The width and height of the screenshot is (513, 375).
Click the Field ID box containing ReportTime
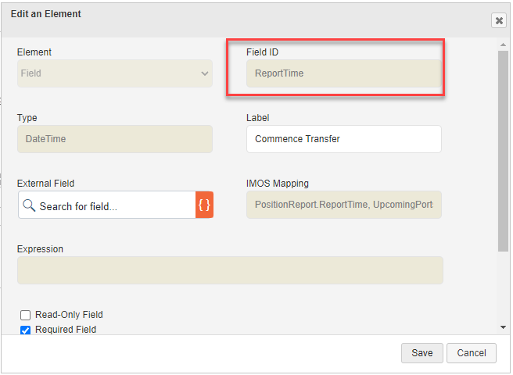343,73
